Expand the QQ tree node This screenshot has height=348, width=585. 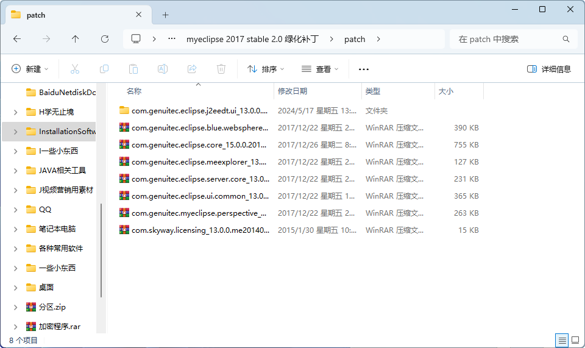[16, 210]
